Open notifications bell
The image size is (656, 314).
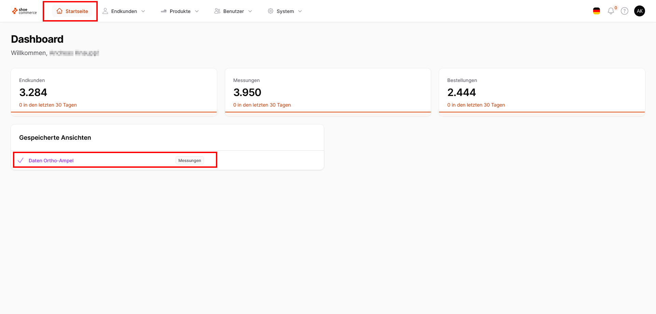(x=611, y=11)
